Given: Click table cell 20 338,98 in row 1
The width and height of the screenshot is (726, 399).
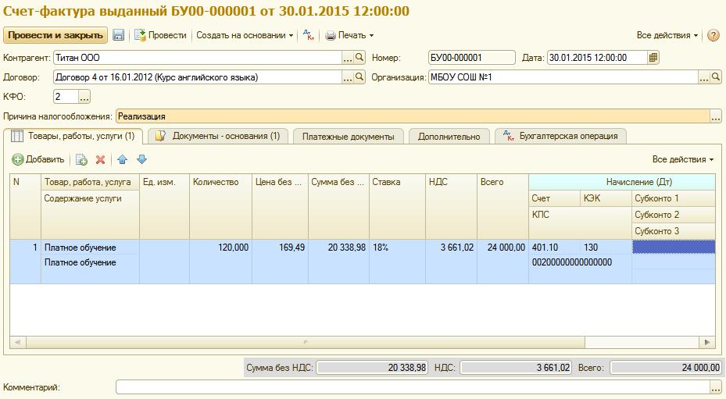Looking at the screenshot, I should [338, 248].
